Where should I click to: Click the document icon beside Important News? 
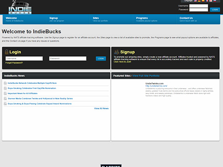point(5,93)
